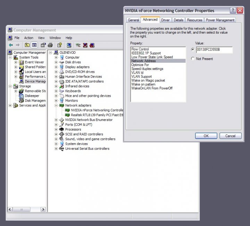250x226 pixels.
Task: Click the Help toolbar icon with question mark
Action: (x=59, y=45)
